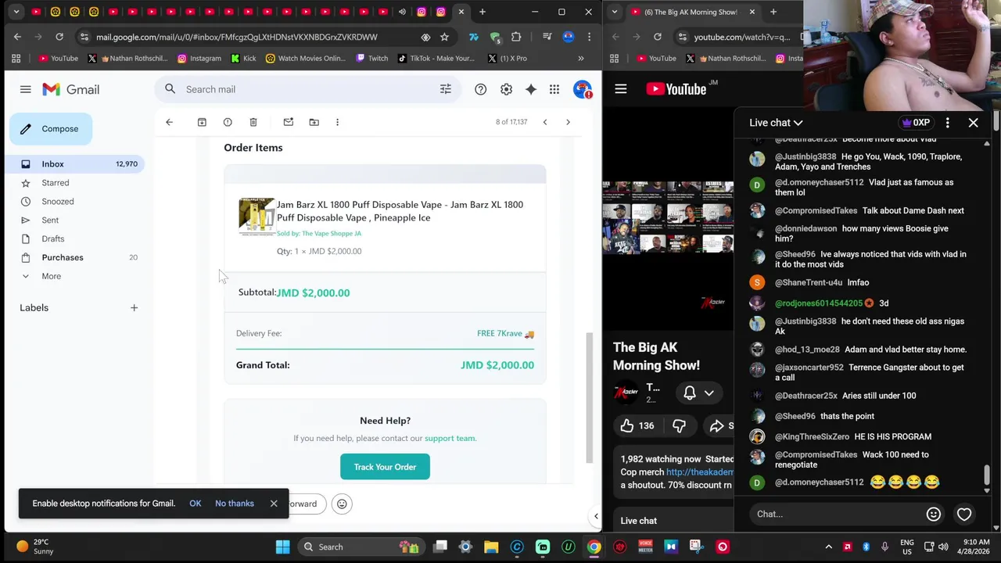
Task: Open Gemini sparkle icon in Gmail
Action: click(x=531, y=89)
